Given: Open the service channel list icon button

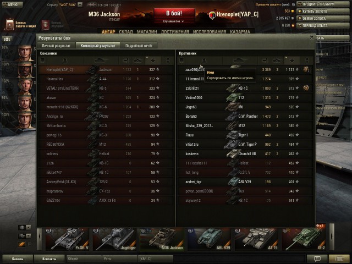Looking at the screenshot, I should coord(339,259).
